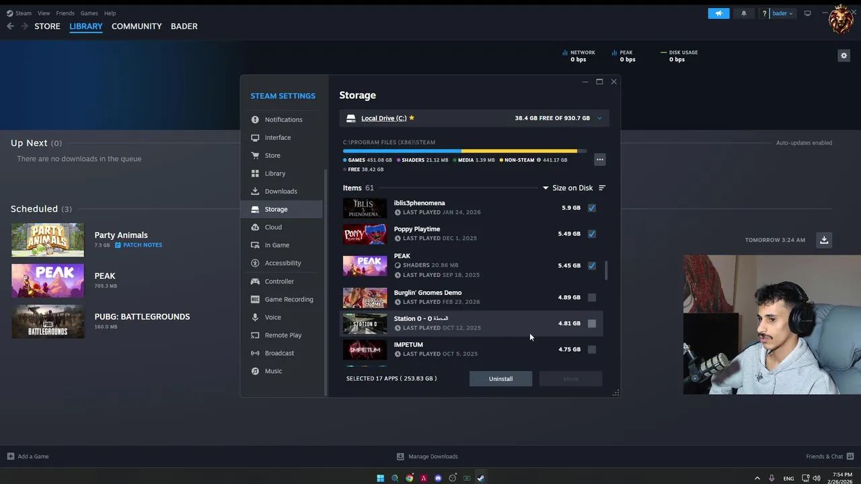Click the Local Drive (C:) link

pyautogui.click(x=383, y=118)
